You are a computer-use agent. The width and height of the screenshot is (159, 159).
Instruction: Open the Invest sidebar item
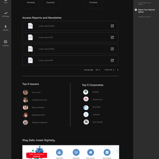pos(6,1)
